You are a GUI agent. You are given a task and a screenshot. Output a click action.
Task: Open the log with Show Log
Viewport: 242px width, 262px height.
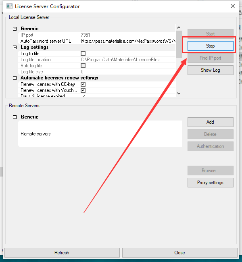[210, 70]
